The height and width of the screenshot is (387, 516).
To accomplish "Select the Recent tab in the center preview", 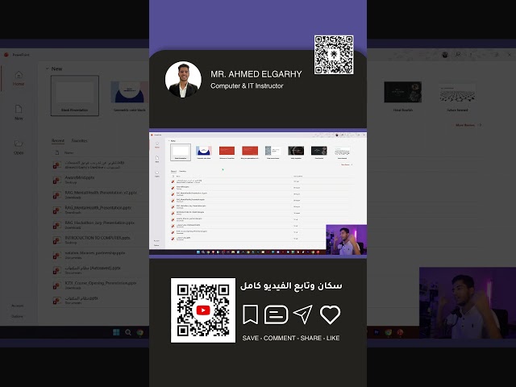I will click(x=173, y=171).
